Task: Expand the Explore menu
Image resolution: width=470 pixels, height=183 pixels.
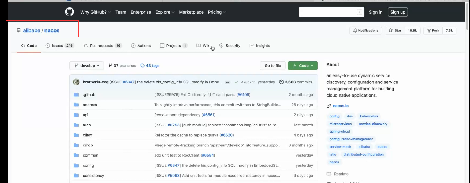Action: pyautogui.click(x=165, y=12)
